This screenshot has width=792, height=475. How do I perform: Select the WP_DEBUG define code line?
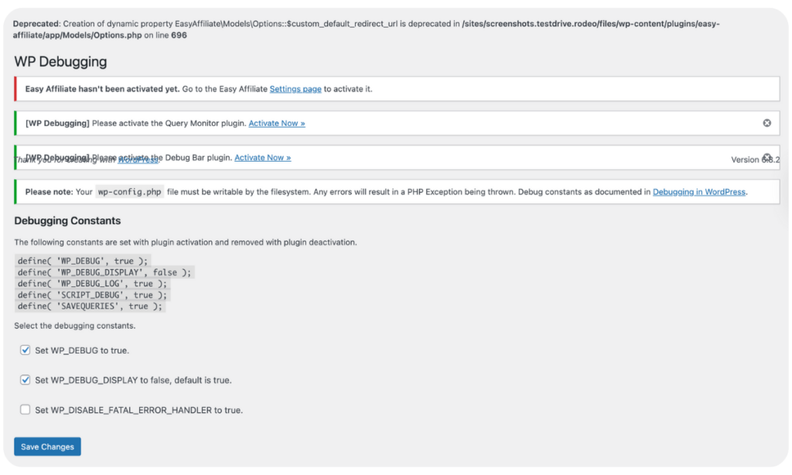pyautogui.click(x=82, y=261)
